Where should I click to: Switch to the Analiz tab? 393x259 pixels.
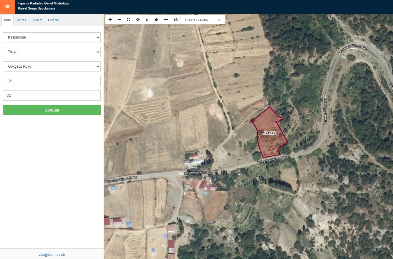(37, 20)
